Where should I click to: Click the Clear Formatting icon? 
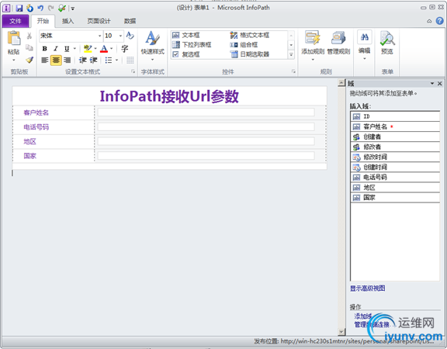[130, 36]
